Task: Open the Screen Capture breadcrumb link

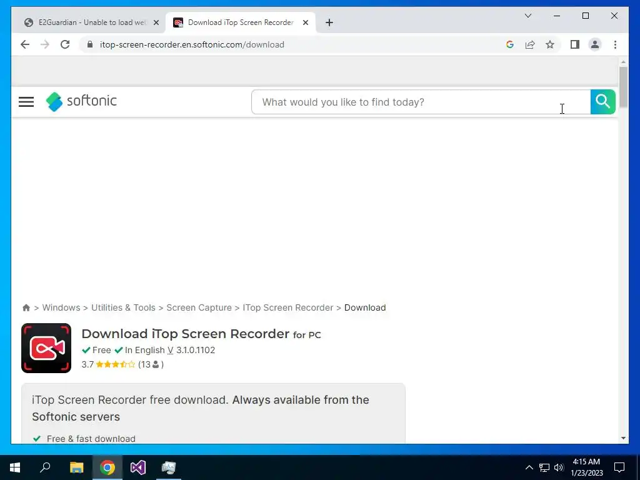Action: [x=199, y=307]
